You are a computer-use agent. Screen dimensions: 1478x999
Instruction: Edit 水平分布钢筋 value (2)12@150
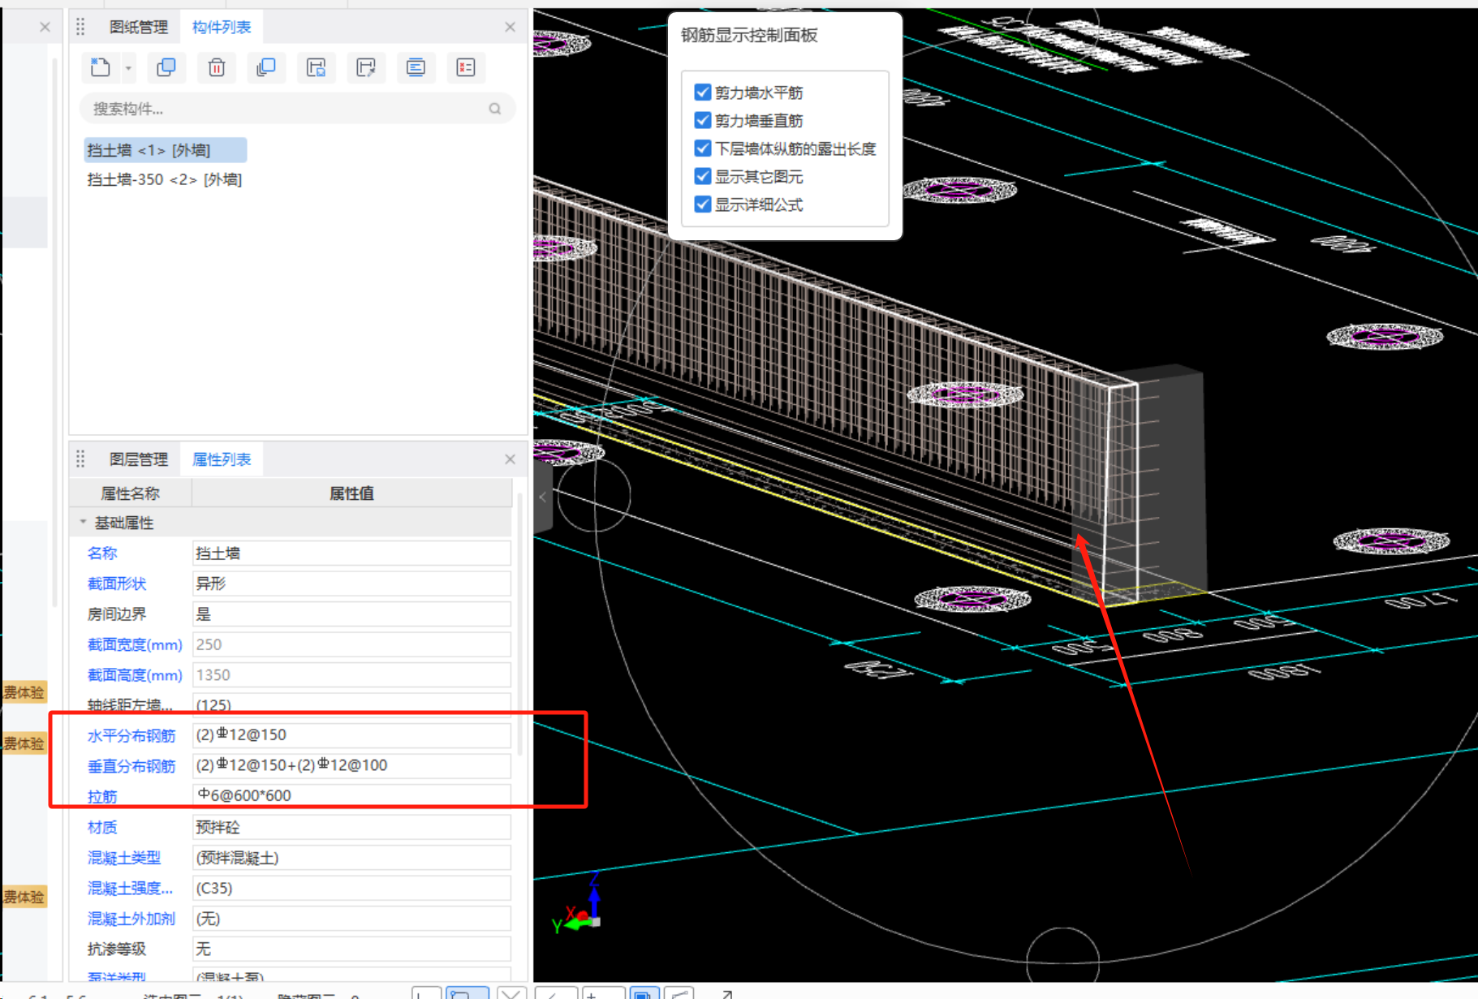351,735
